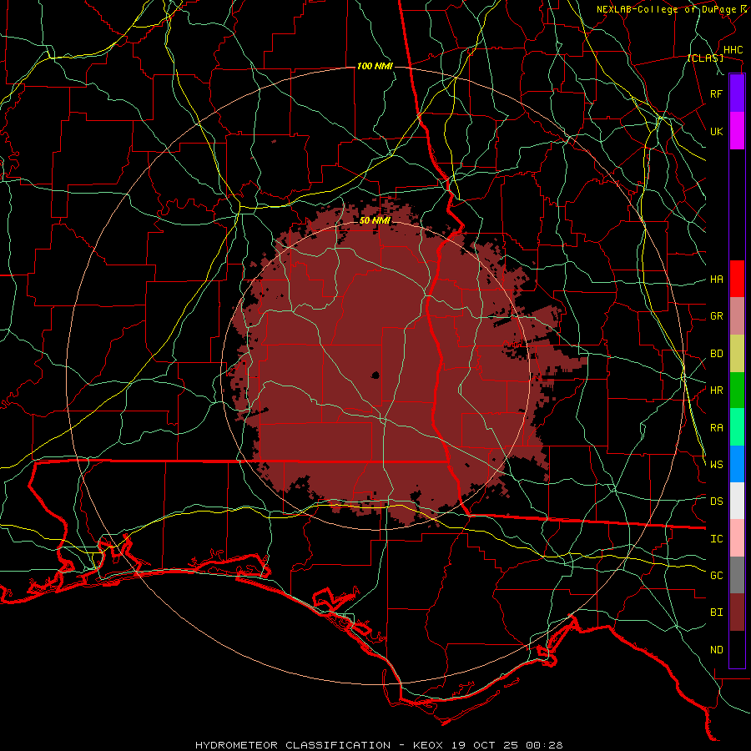751x751 pixels.
Task: Click the UK legend label
Action: (716, 131)
